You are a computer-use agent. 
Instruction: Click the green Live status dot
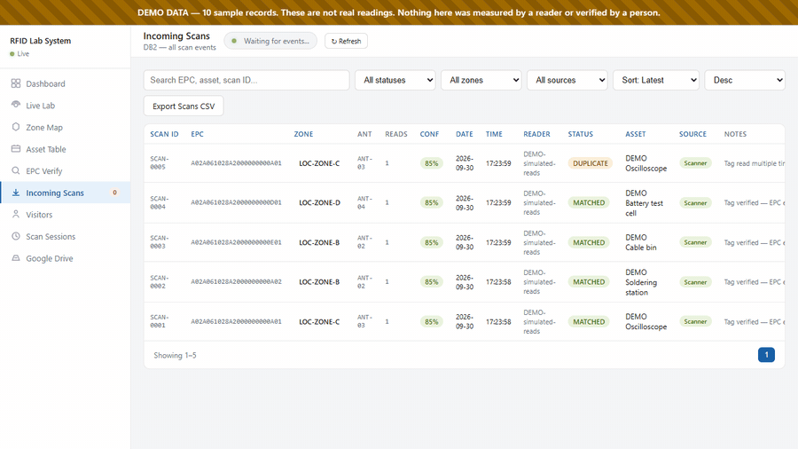click(12, 54)
